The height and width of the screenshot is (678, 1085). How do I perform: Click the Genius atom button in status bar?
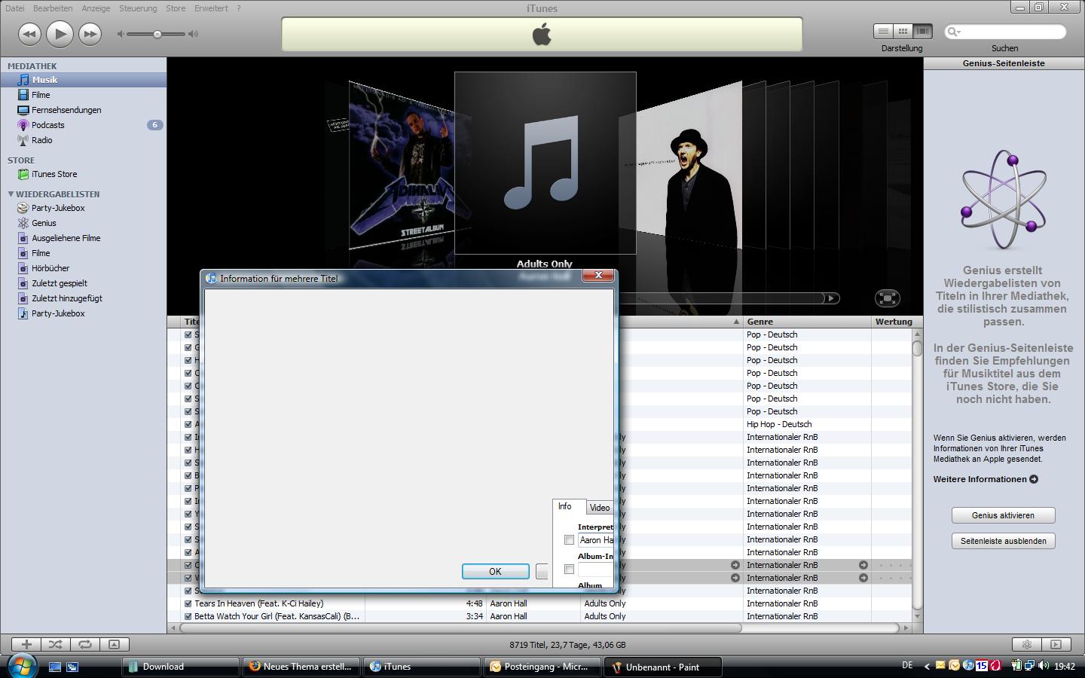click(x=1026, y=644)
